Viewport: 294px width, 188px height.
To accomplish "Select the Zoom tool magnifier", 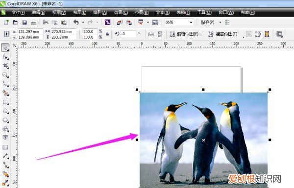I will (5, 75).
